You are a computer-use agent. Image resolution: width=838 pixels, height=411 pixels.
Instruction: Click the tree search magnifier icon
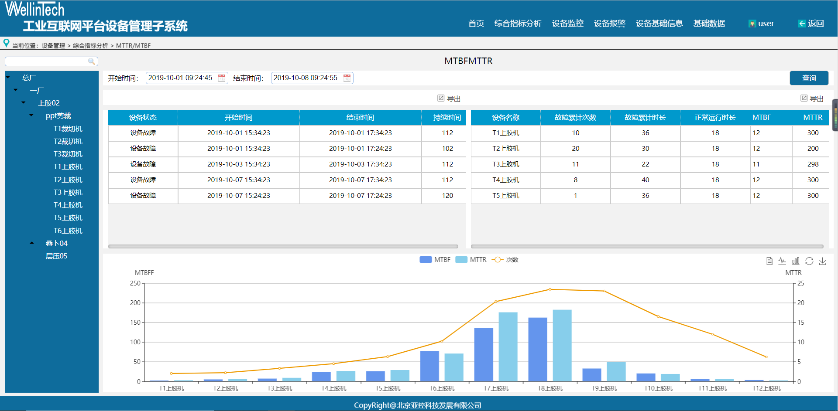tap(92, 61)
